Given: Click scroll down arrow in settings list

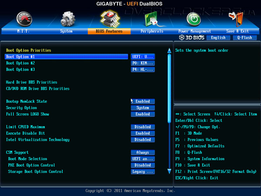Looking at the screenshot, I should (x=169, y=171).
